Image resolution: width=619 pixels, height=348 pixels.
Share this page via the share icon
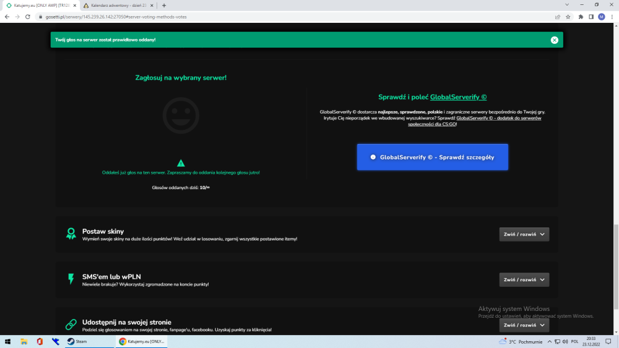coord(558,17)
